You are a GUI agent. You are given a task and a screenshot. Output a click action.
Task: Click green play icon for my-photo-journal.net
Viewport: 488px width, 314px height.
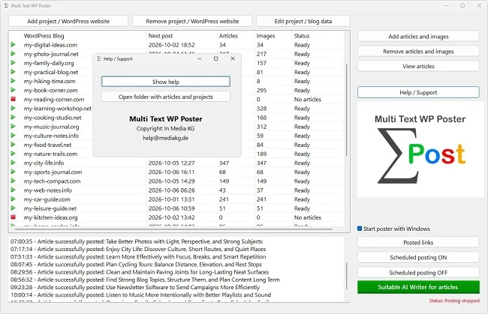pos(13,54)
